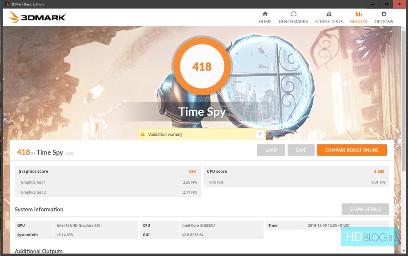408x256 pixels.
Task: Click the Validation warning banner text
Action: click(165, 135)
